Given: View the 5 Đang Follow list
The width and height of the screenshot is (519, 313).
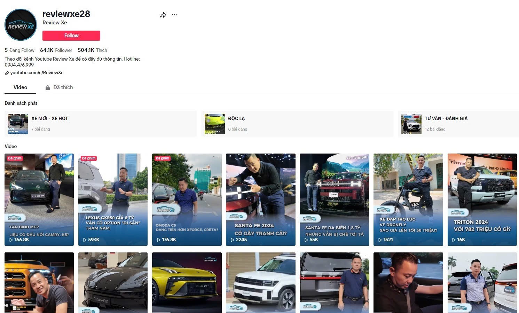Looking at the screenshot, I should point(19,50).
